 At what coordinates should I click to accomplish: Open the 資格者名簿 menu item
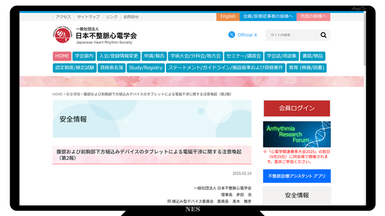pos(111,68)
